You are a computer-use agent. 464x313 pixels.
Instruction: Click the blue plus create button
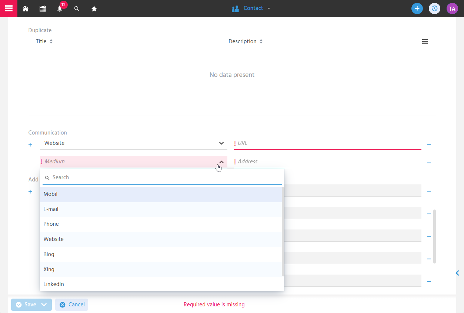(x=417, y=8)
